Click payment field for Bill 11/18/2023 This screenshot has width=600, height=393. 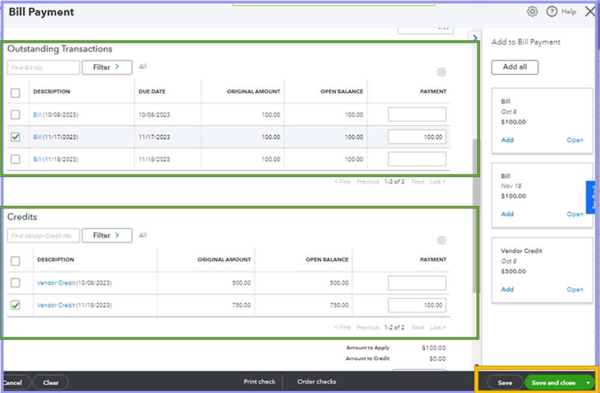pyautogui.click(x=417, y=159)
